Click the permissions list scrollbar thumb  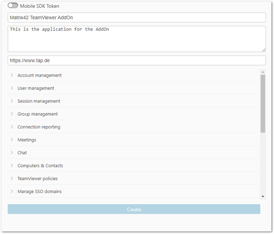point(263,104)
